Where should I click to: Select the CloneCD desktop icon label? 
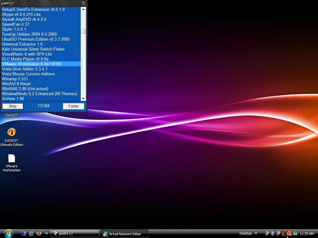coord(12,115)
